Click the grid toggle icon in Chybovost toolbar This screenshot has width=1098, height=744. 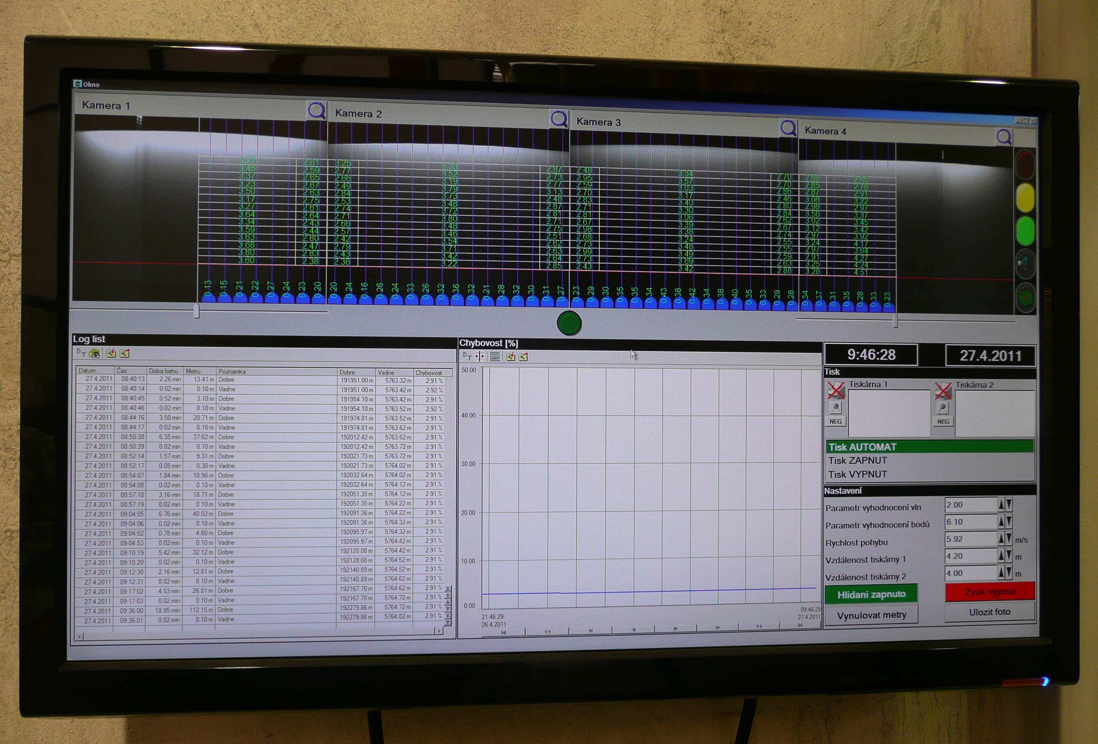tap(495, 356)
